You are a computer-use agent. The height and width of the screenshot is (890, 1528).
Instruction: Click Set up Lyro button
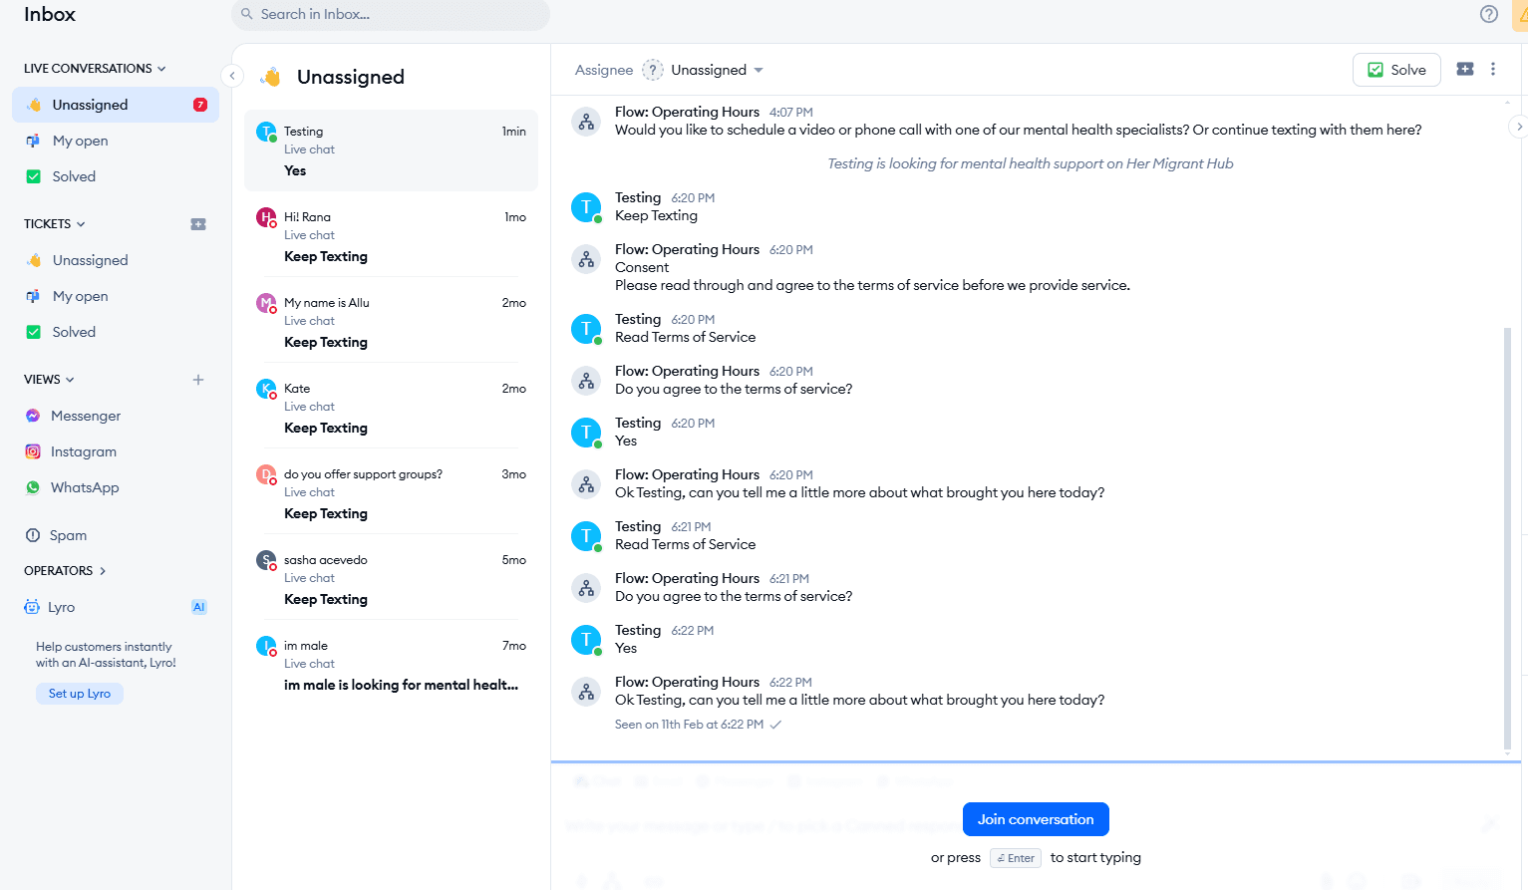(x=80, y=694)
